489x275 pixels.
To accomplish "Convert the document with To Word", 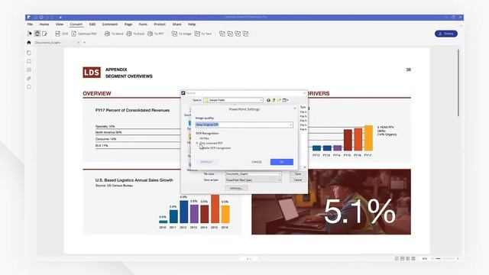I will [x=114, y=34].
